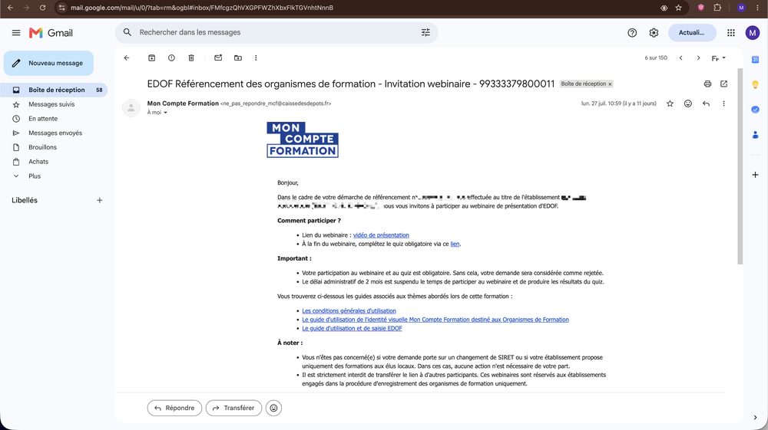This screenshot has height=430, width=768.
Task: Get add-ons plus icon in side panel
Action: pos(755,175)
